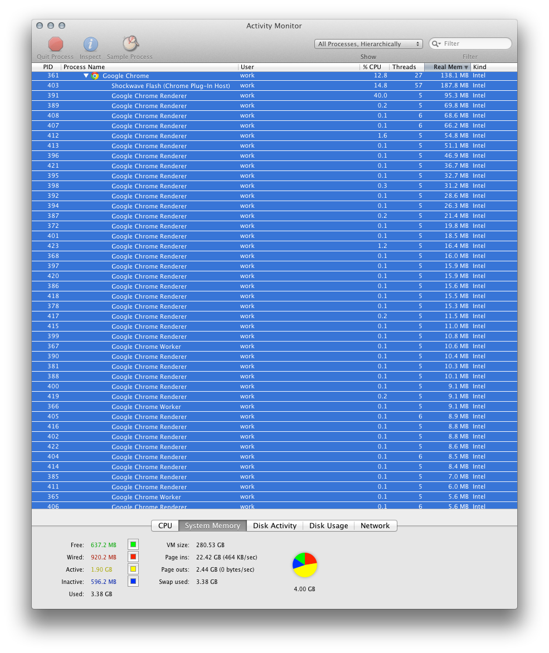The image size is (549, 653).
Task: Click the Google Chrome app icon in row 361
Action: (x=95, y=76)
